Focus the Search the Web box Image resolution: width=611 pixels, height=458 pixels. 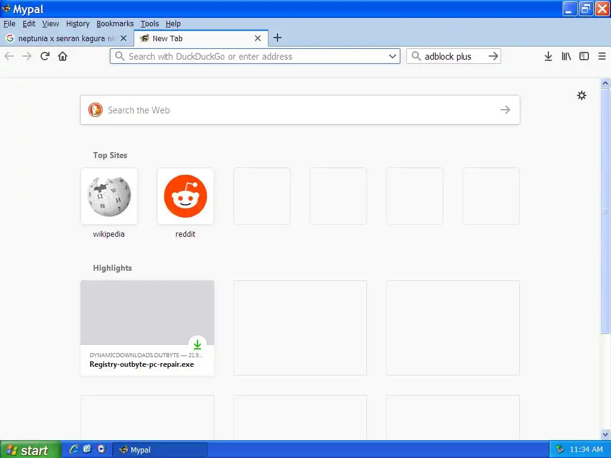pos(300,110)
